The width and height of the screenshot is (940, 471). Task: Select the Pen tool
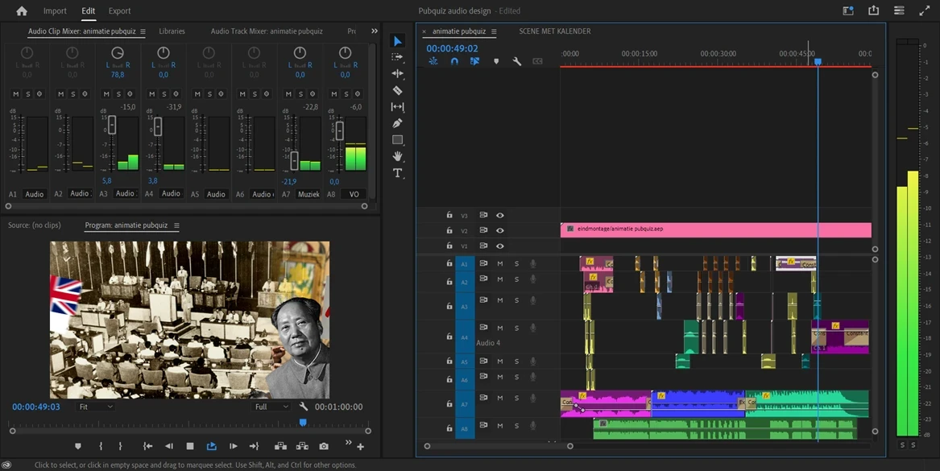tap(397, 123)
